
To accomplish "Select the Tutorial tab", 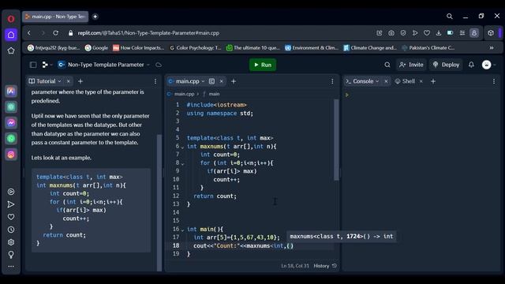I will (45, 81).
